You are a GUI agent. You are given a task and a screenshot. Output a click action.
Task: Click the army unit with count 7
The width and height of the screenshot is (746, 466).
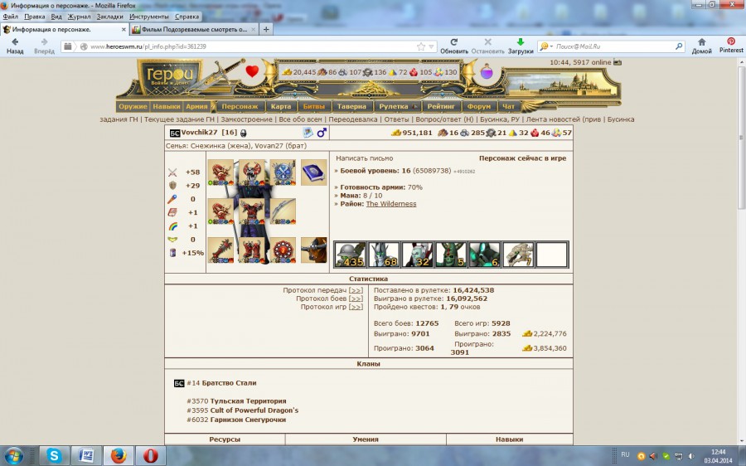point(517,255)
